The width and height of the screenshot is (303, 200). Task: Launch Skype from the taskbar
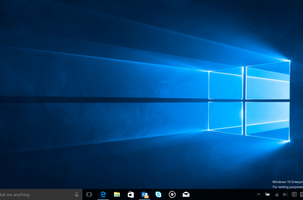[x=158, y=194]
